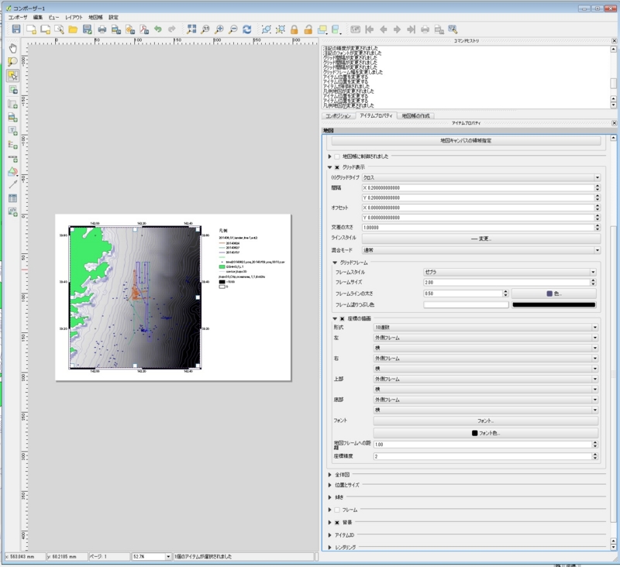This screenshot has width=620, height=567.
Task: Choose the Add new map tool
Action: pos(12,104)
